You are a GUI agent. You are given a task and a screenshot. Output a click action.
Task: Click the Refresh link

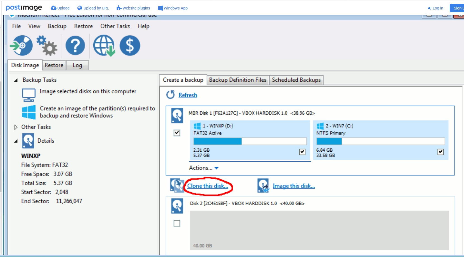click(x=188, y=95)
